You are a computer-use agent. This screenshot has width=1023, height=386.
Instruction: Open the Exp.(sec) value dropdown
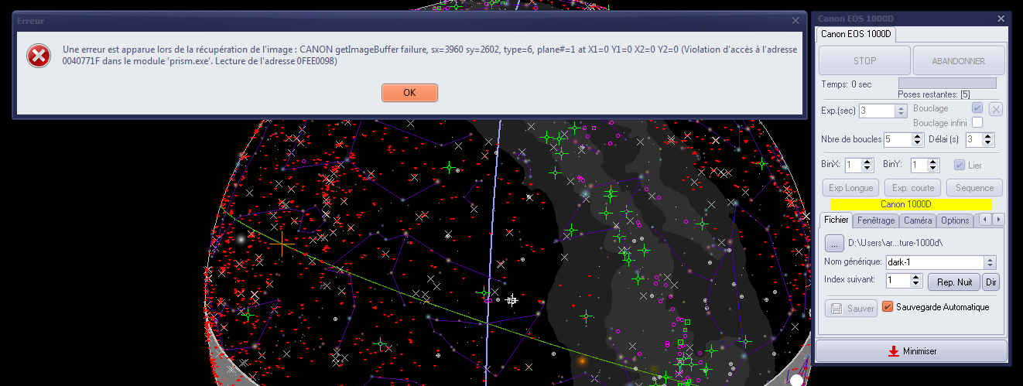[901, 111]
